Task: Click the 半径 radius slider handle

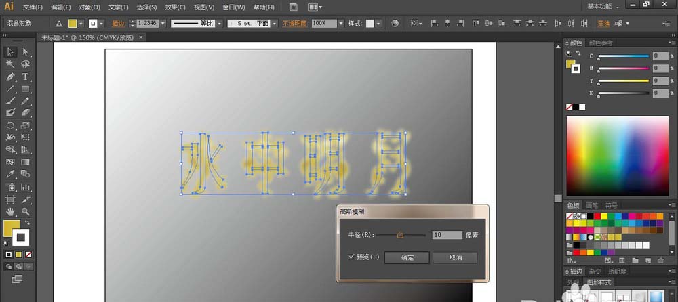Action: (400, 235)
